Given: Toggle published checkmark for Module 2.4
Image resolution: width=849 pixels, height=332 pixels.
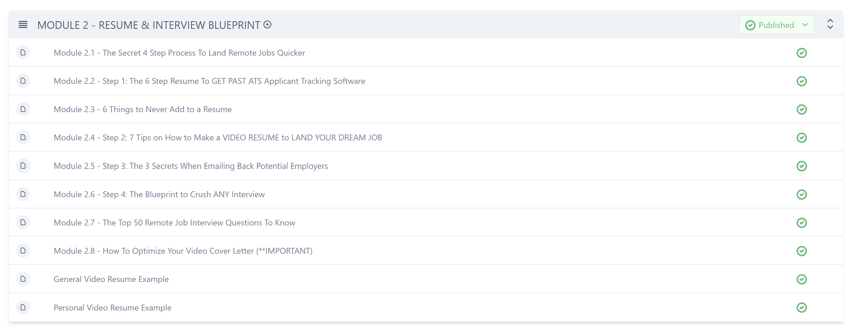Looking at the screenshot, I should pos(801,138).
